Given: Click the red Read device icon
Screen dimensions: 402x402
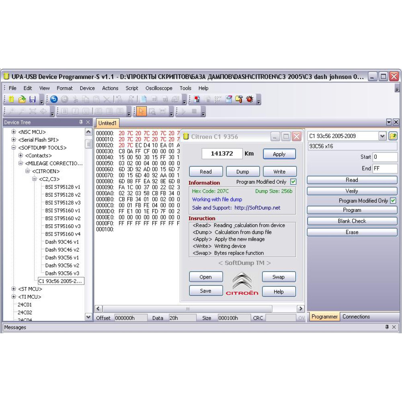Looking at the screenshot, I should tap(197, 99).
